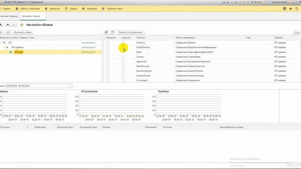Image resolution: width=301 pixels, height=169 pixels.
Task: Click the БП узел node icon in tree
Action: [11, 52]
